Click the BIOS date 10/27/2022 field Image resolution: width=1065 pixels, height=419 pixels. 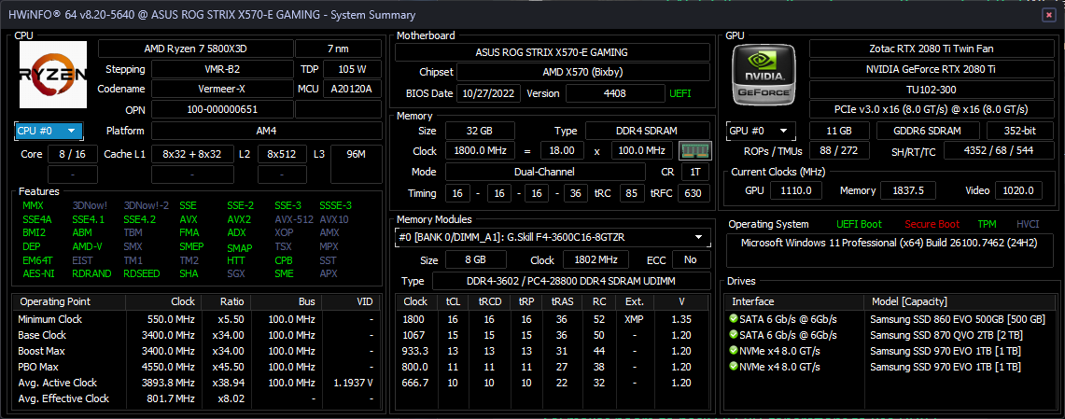488,93
